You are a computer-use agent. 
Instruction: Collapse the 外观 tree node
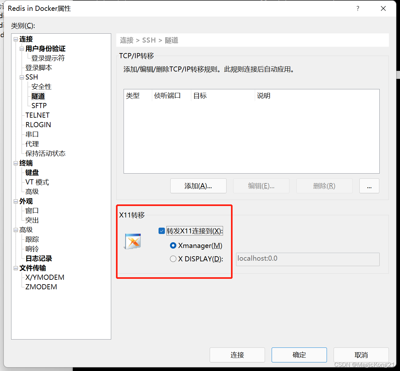pyautogui.click(x=16, y=201)
